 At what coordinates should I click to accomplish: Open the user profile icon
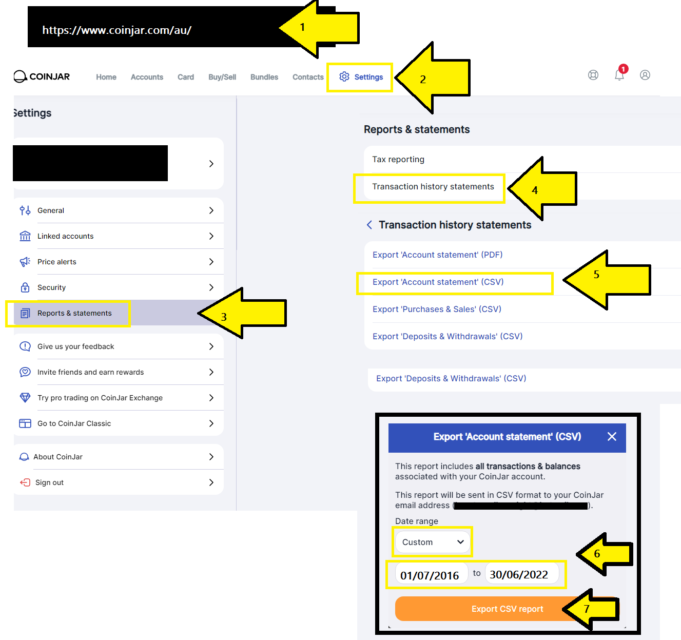(x=645, y=75)
